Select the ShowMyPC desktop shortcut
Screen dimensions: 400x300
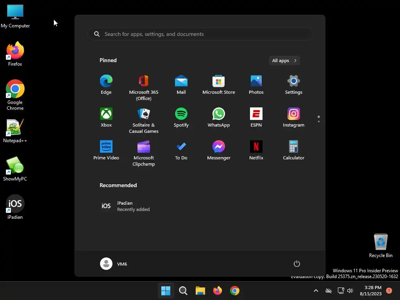tap(15, 169)
